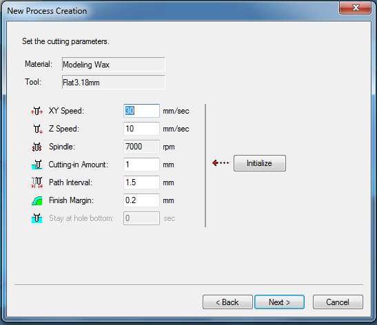Click the rpm unit text
377x325 pixels.
tap(169, 147)
